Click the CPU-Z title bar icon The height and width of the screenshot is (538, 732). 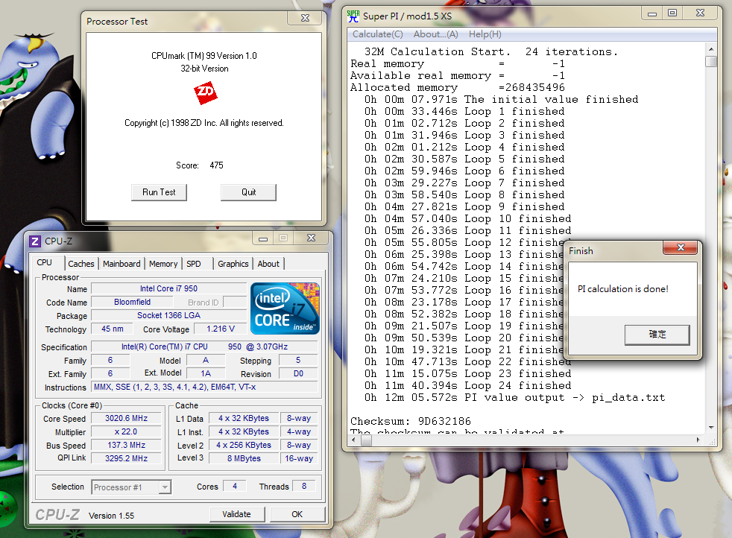(34, 241)
